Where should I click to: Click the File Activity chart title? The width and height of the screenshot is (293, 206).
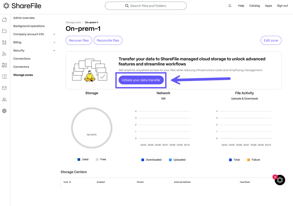[245, 93]
